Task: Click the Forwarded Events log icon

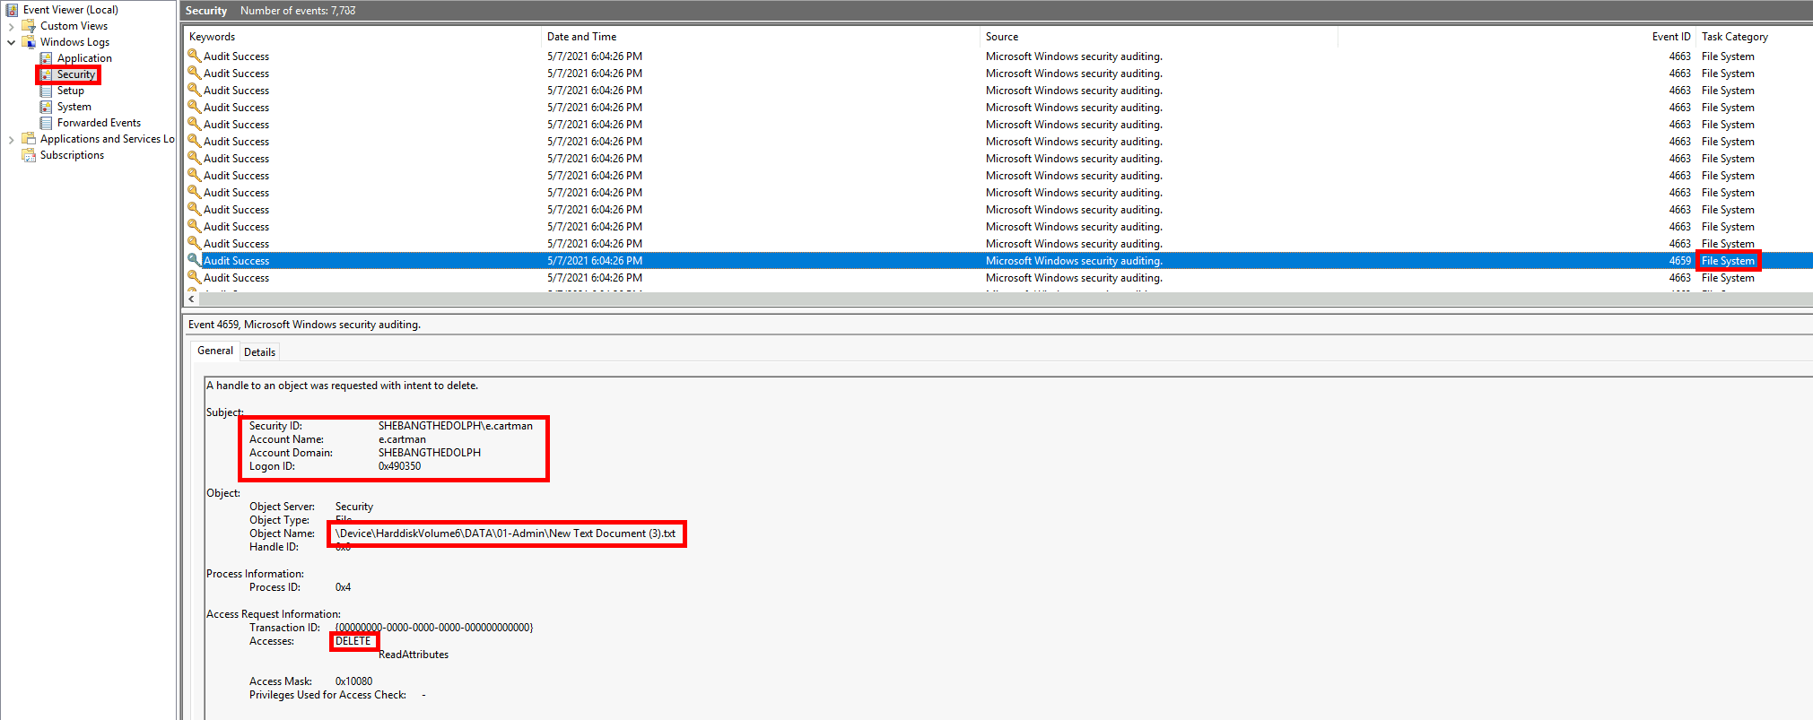Action: (46, 123)
